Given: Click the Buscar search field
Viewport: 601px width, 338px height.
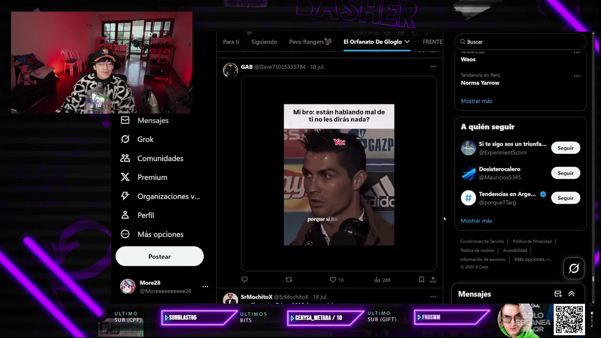Looking at the screenshot, I should (521, 42).
